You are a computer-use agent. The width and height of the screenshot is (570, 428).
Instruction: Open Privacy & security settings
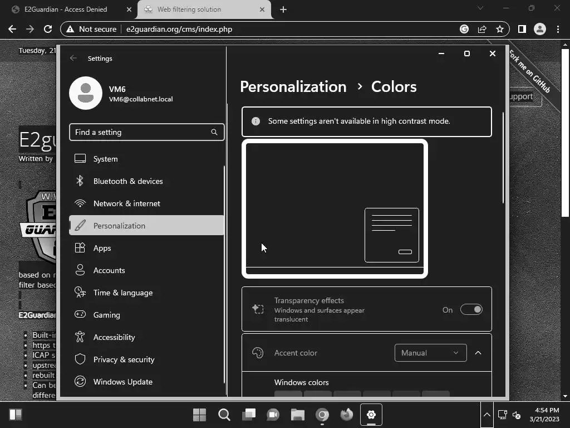146,359
